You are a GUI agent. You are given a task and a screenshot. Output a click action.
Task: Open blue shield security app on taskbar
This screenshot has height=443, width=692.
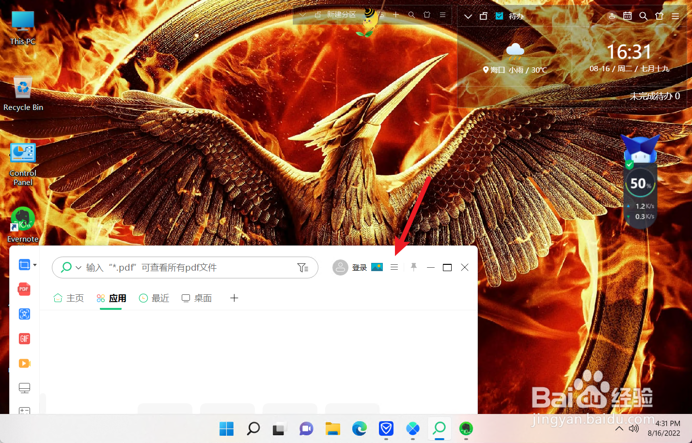[386, 428]
